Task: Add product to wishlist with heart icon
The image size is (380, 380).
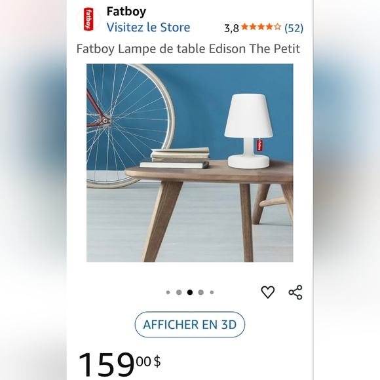Action: coord(268,292)
